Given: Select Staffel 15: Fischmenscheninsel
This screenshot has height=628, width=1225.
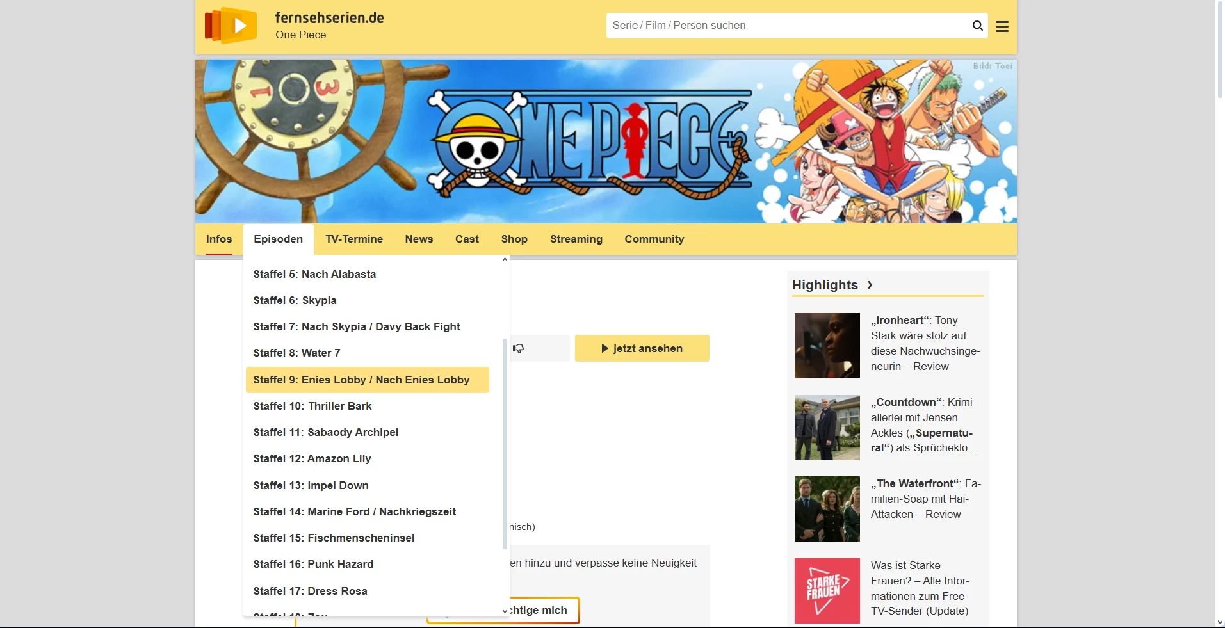Looking at the screenshot, I should tap(368, 538).
